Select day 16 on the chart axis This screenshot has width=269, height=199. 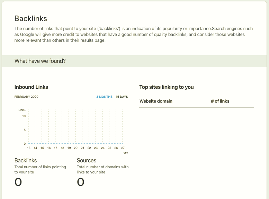(x=49, y=148)
